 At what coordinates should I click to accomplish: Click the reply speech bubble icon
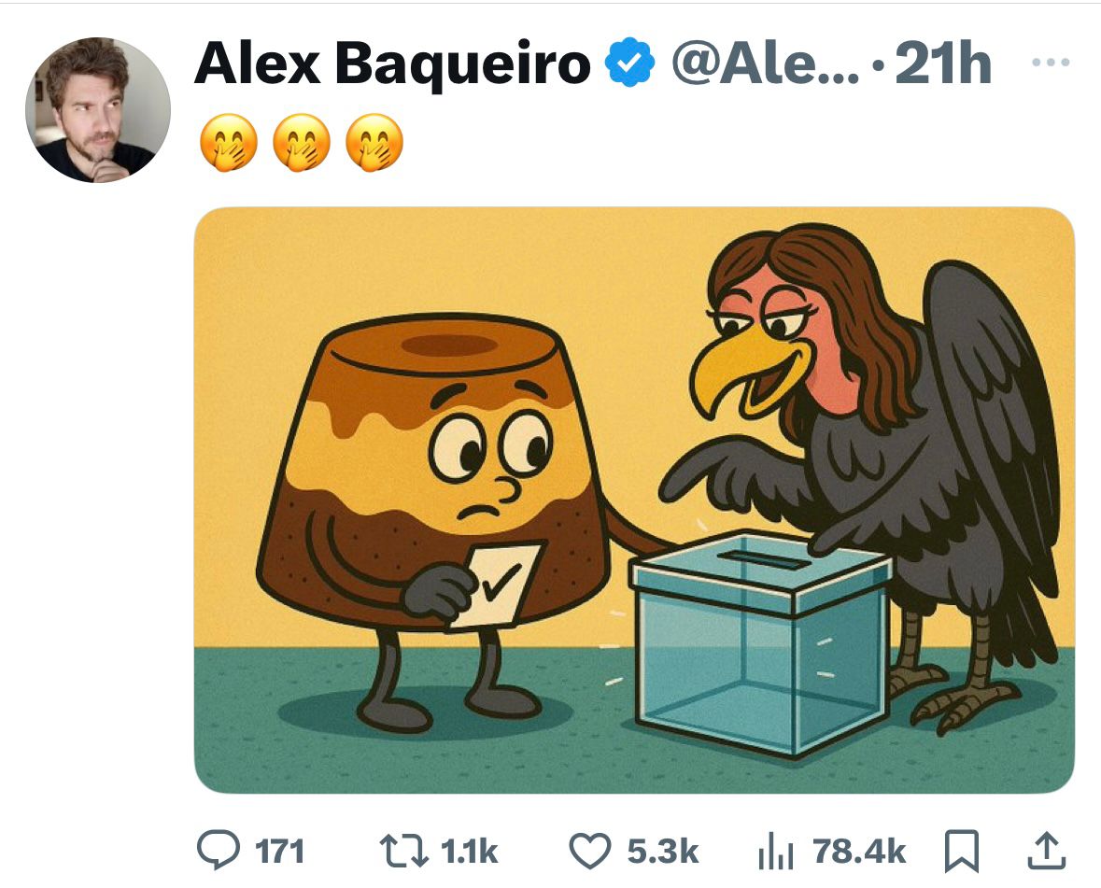click(x=219, y=850)
